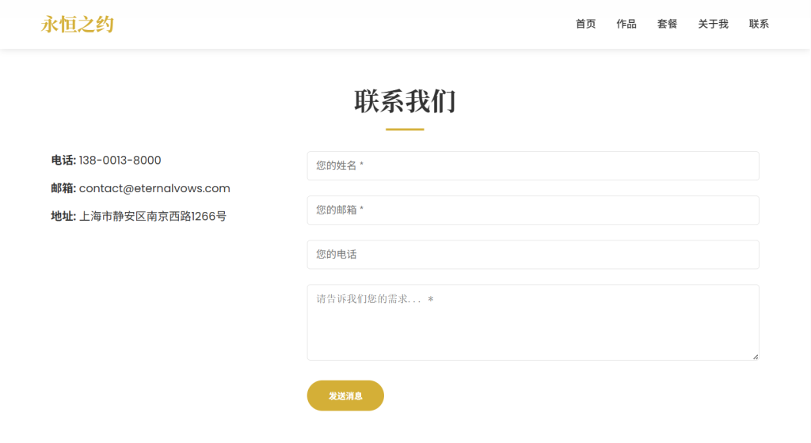
Task: Click the 联系我们 page heading
Action: [x=405, y=102]
